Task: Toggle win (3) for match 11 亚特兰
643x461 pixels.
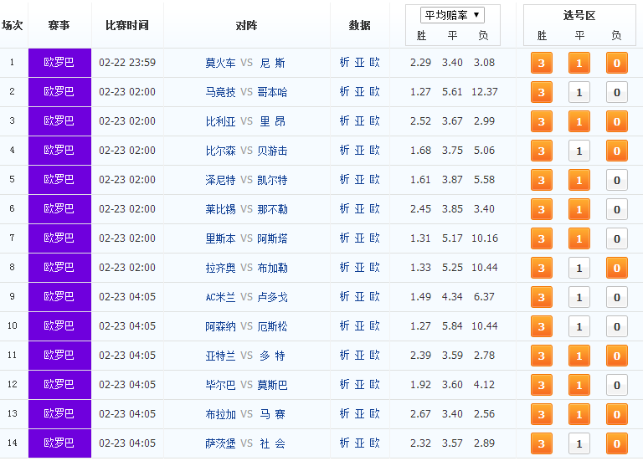Action: 542,356
